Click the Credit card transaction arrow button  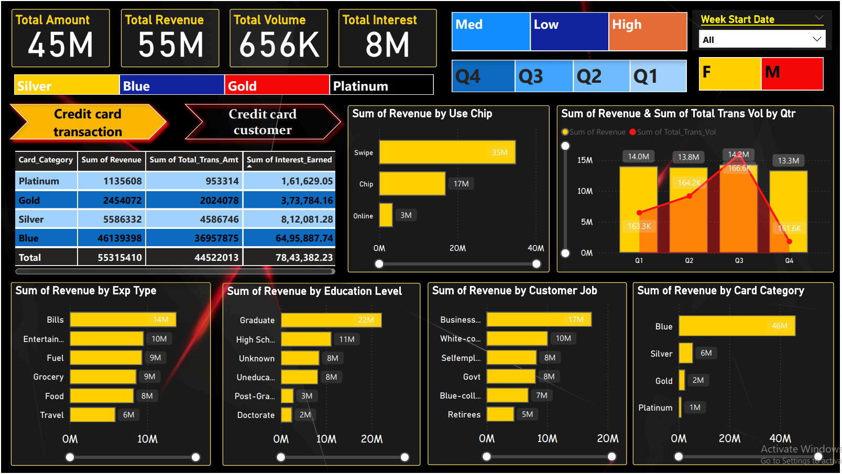point(88,123)
